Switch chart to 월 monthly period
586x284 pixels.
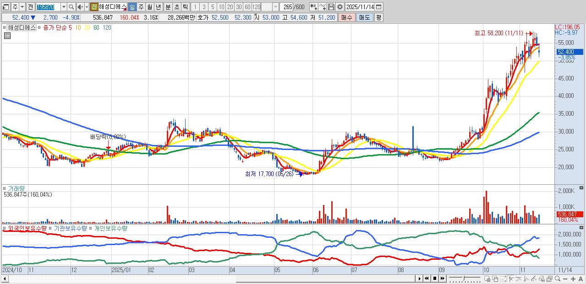(149, 7)
